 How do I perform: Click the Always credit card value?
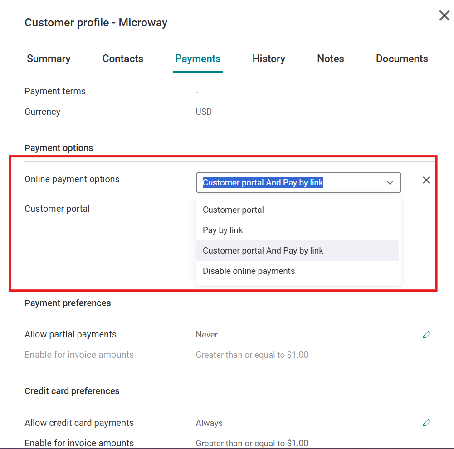coord(209,423)
